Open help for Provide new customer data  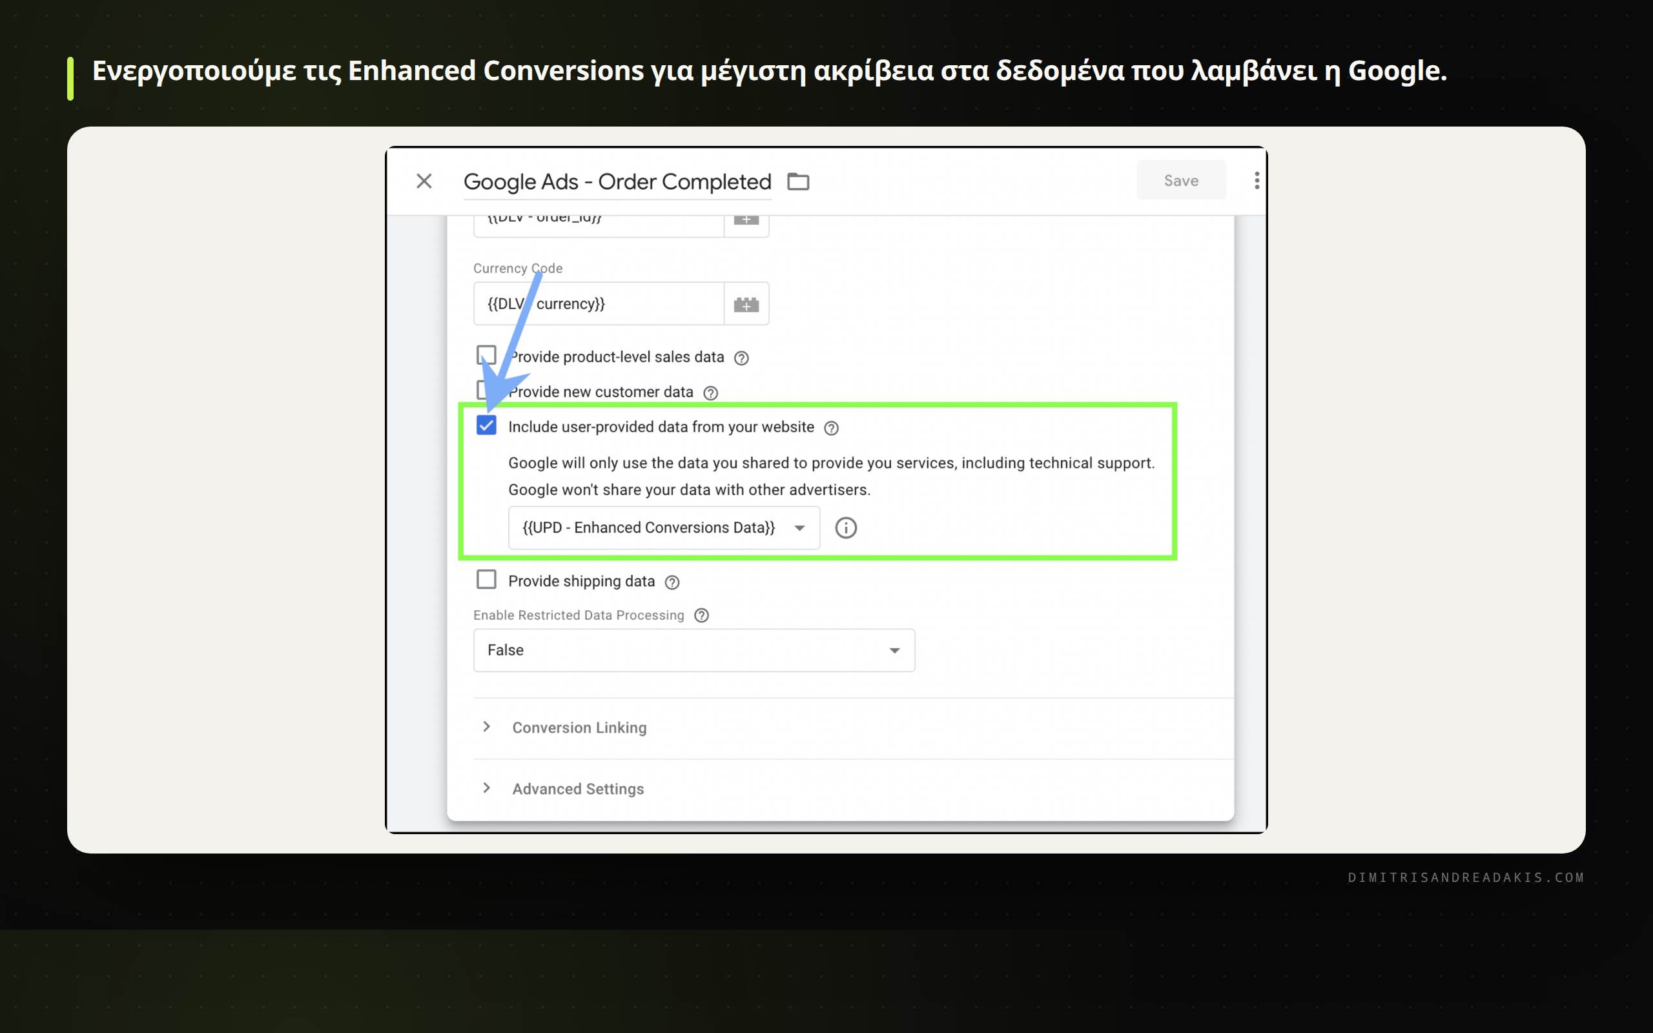coord(710,393)
